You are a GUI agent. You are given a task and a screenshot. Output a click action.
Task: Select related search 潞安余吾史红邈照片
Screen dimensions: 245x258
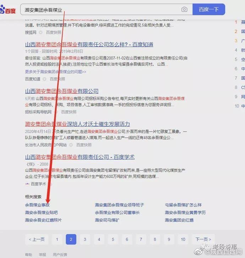click(43, 220)
